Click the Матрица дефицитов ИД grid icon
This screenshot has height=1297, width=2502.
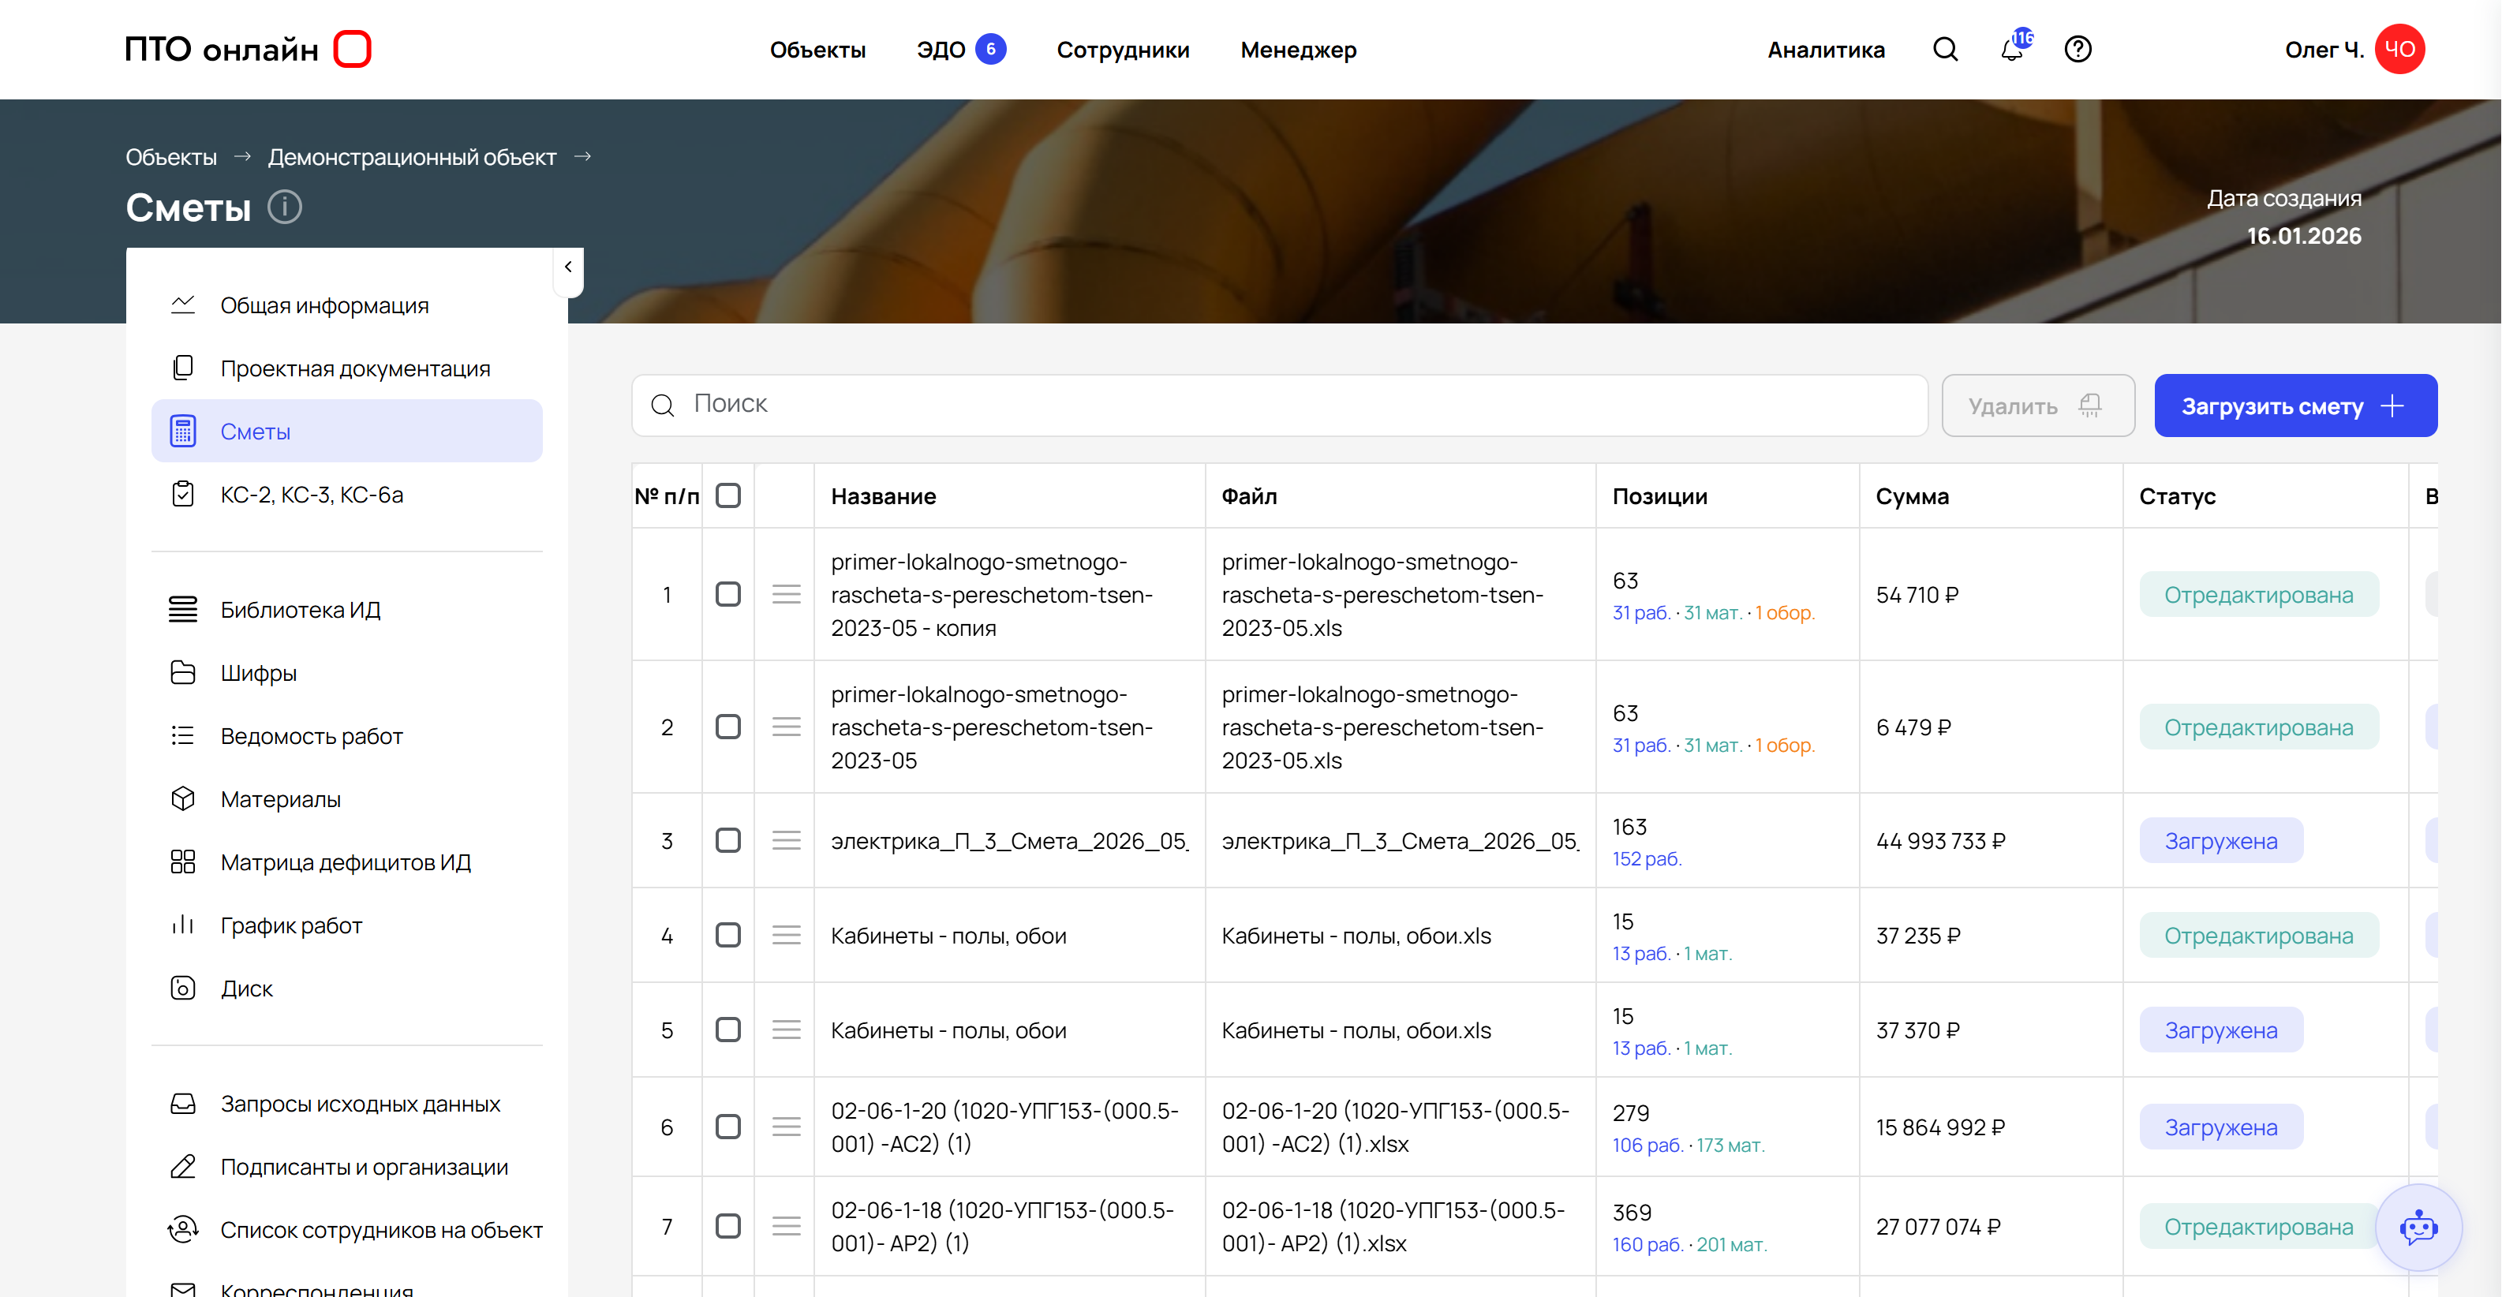tap(182, 862)
